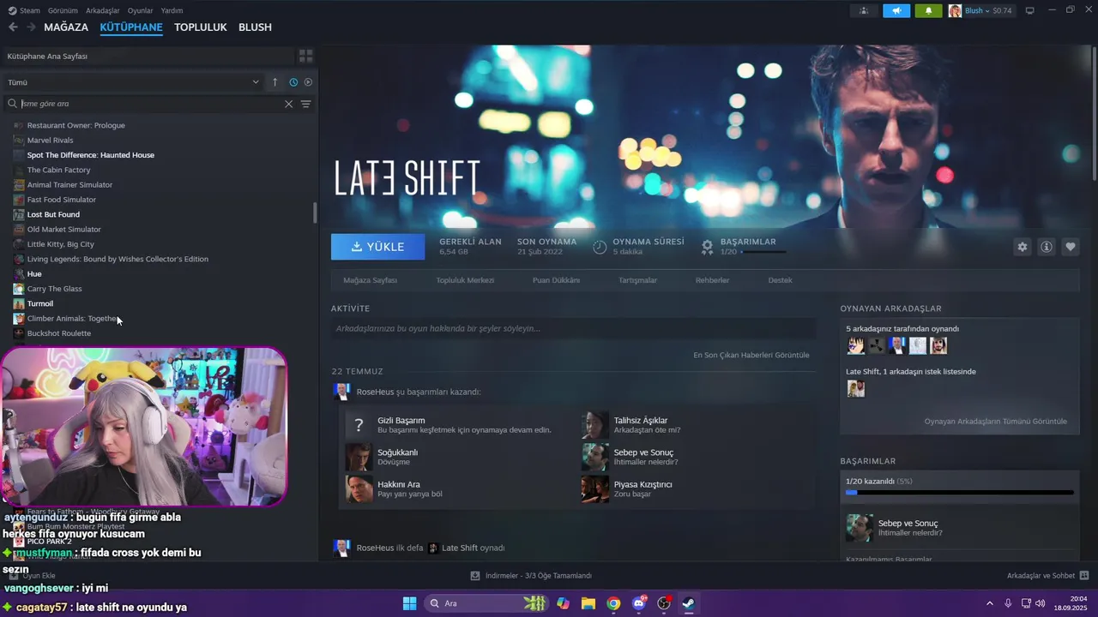Open the Oyunlar menu
Image resolution: width=1098 pixels, height=617 pixels.
coord(140,10)
